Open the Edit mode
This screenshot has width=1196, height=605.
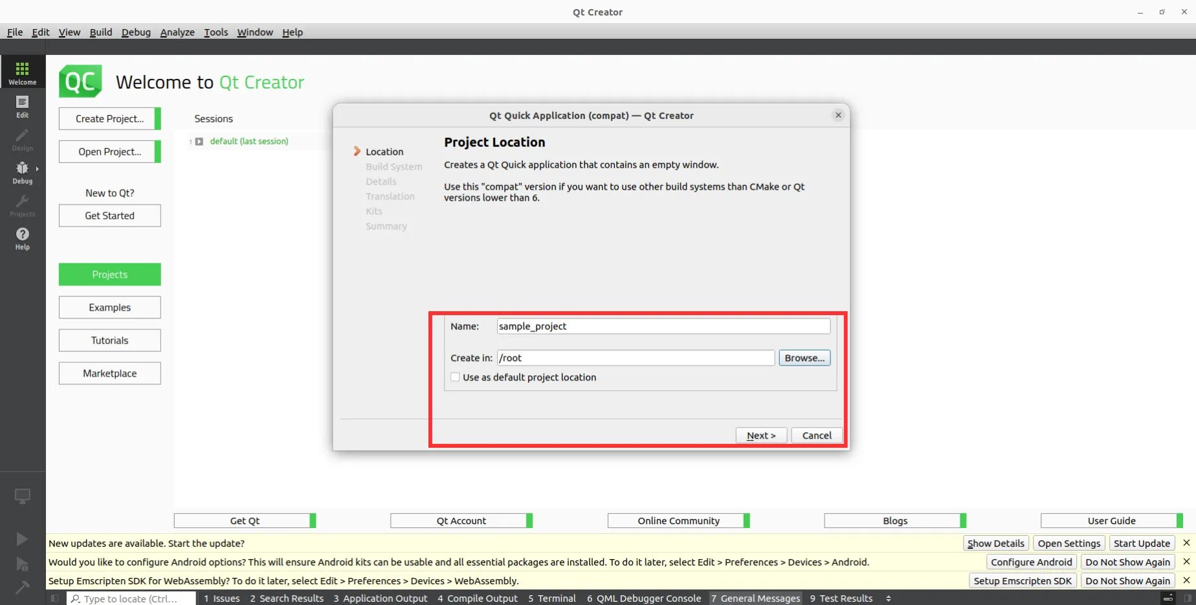tap(22, 105)
